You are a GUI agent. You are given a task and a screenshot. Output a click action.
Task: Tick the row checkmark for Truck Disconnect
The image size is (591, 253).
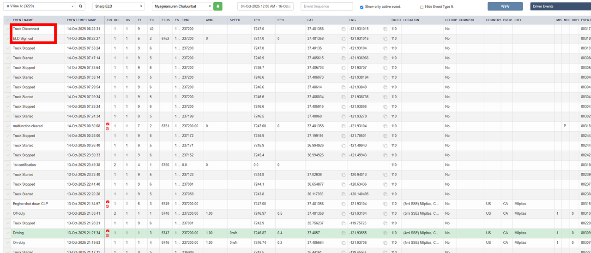[7, 29]
